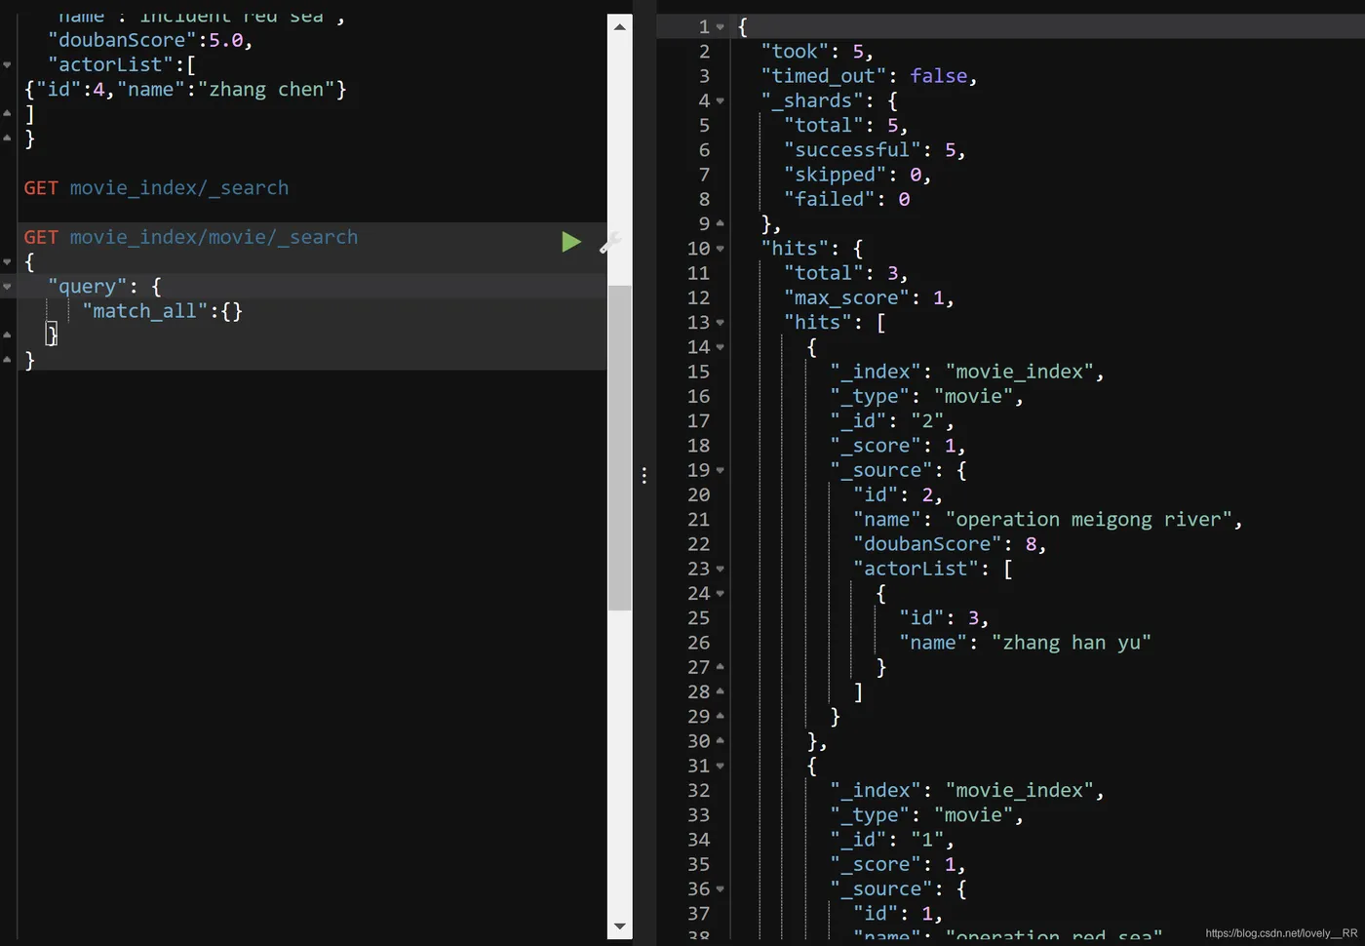This screenshot has height=946, width=1365.
Task: Click the "failed": 0 response line
Action: point(846,199)
